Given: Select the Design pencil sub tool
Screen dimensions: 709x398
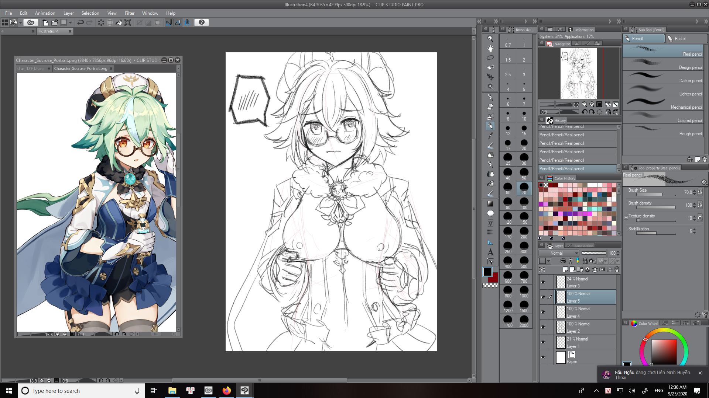Looking at the screenshot, I should 663,64.
